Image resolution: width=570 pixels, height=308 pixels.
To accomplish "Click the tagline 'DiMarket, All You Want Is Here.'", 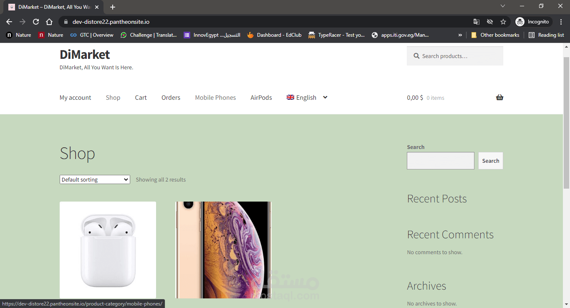I will 96,68.
